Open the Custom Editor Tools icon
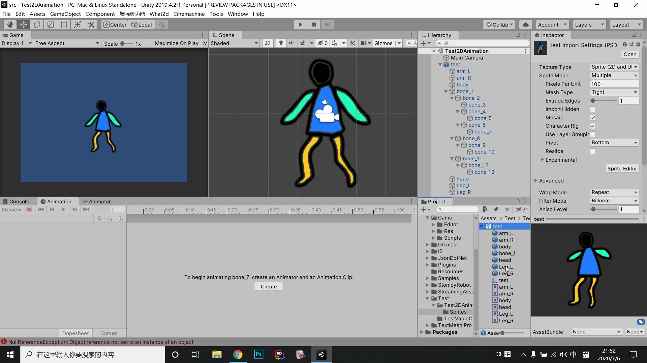This screenshot has height=363, width=647. point(91,24)
